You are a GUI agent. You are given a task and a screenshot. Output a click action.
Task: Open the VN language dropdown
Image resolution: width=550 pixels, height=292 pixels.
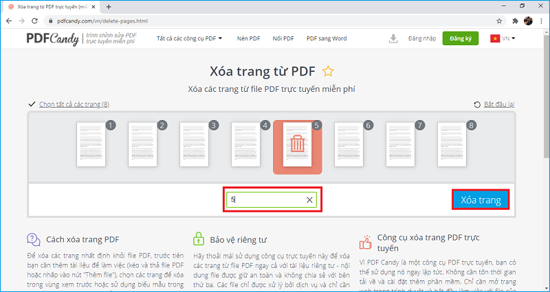point(503,38)
